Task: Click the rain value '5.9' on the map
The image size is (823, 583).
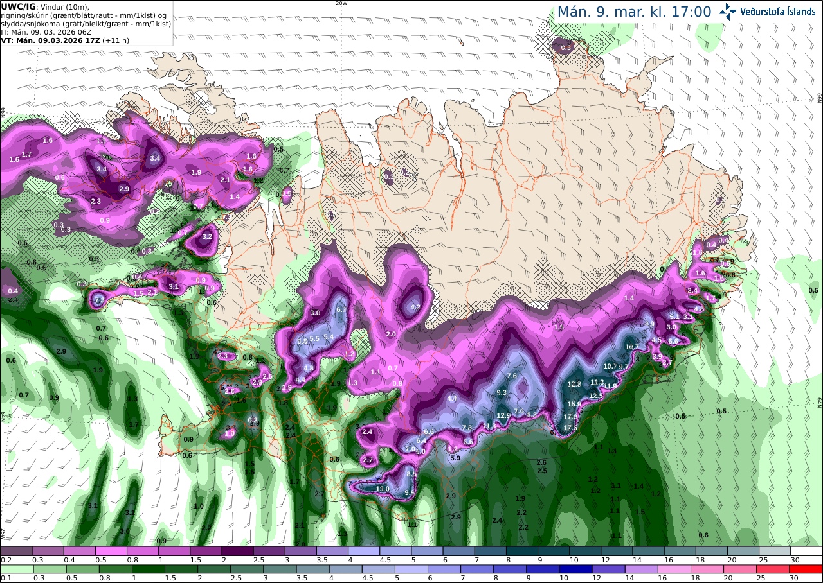Action: coord(455,458)
